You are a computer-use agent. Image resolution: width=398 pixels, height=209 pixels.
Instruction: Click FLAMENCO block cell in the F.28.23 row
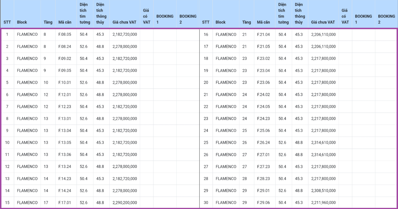(x=226, y=179)
